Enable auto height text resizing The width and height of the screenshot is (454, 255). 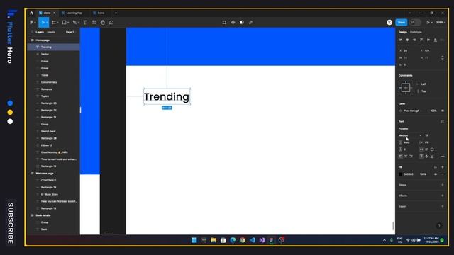(x=427, y=149)
